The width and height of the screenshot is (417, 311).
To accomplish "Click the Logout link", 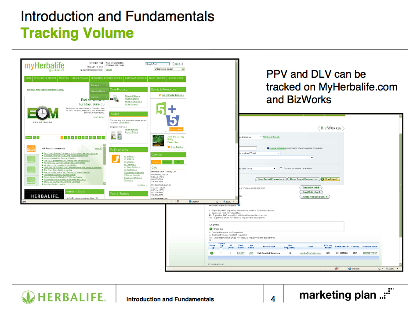I will pyautogui.click(x=109, y=70).
